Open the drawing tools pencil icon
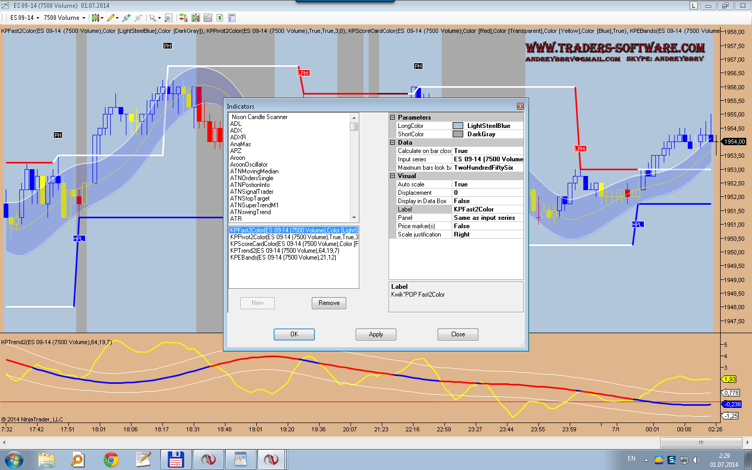The width and height of the screenshot is (752, 470). coord(111,18)
